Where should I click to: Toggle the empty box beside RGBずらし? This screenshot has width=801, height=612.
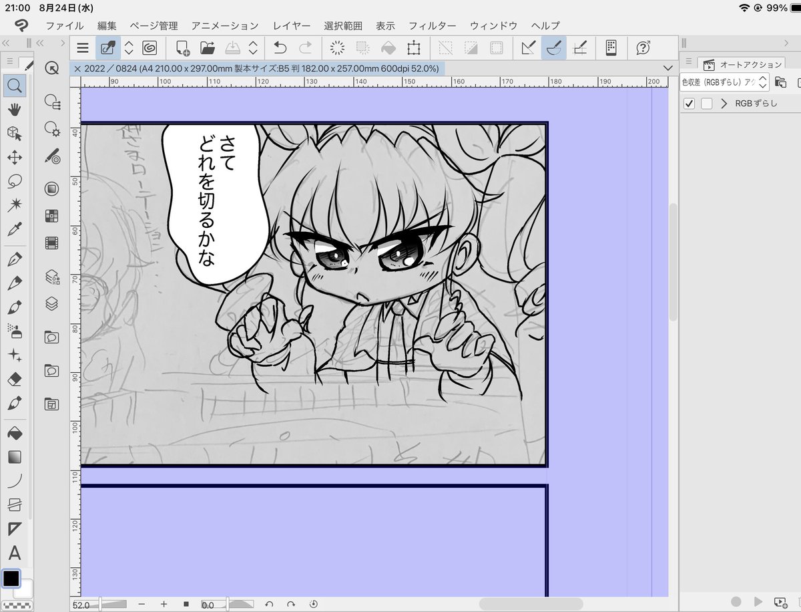coord(706,104)
